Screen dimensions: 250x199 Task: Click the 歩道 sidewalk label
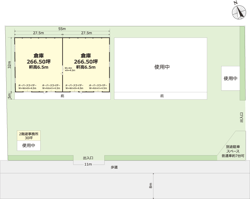pos(114,167)
